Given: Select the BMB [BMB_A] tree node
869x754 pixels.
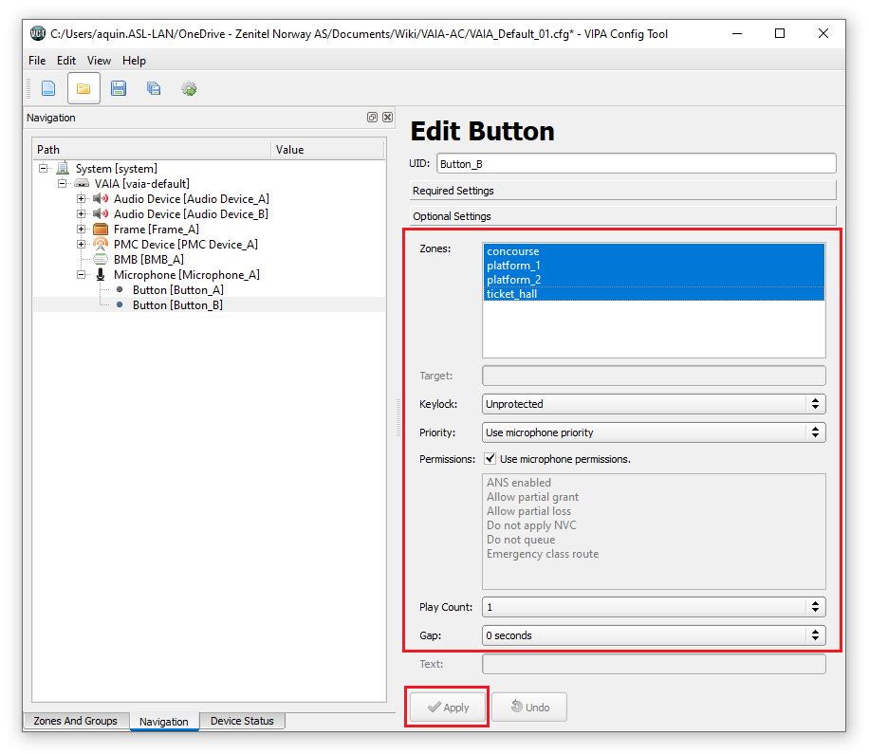Looking at the screenshot, I should click(148, 259).
